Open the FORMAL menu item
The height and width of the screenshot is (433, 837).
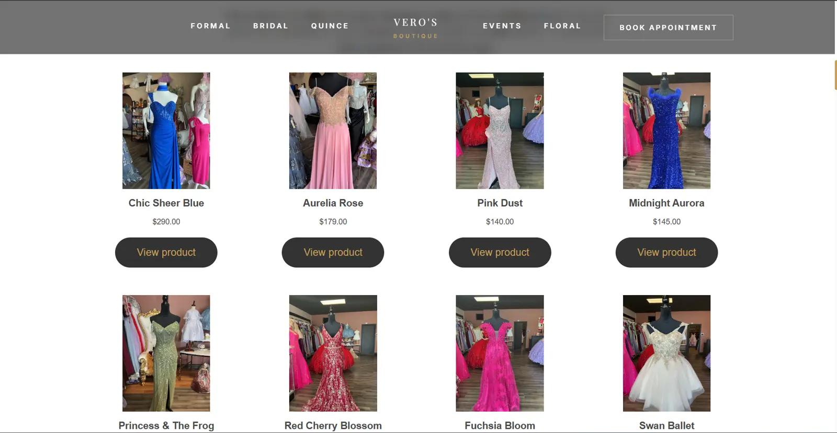[x=210, y=26]
